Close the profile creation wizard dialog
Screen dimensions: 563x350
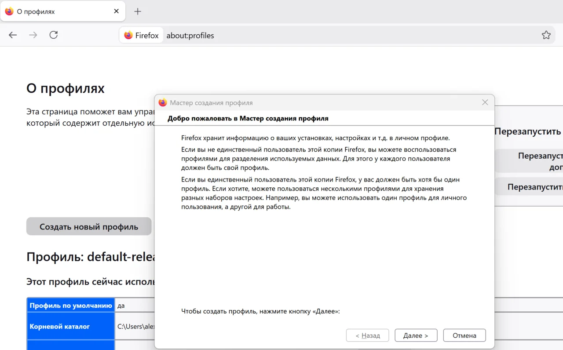[485, 102]
